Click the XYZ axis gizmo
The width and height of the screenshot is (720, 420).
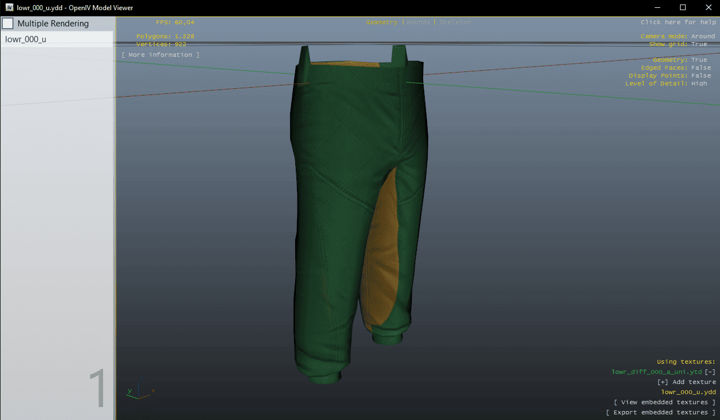point(139,392)
